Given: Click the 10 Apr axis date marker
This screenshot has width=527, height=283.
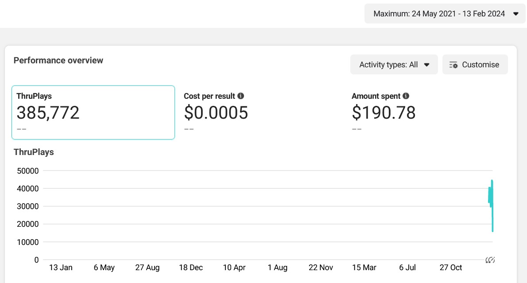Looking at the screenshot, I should (234, 267).
